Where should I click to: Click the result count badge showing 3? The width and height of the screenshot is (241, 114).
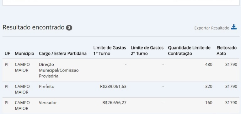(69, 28)
